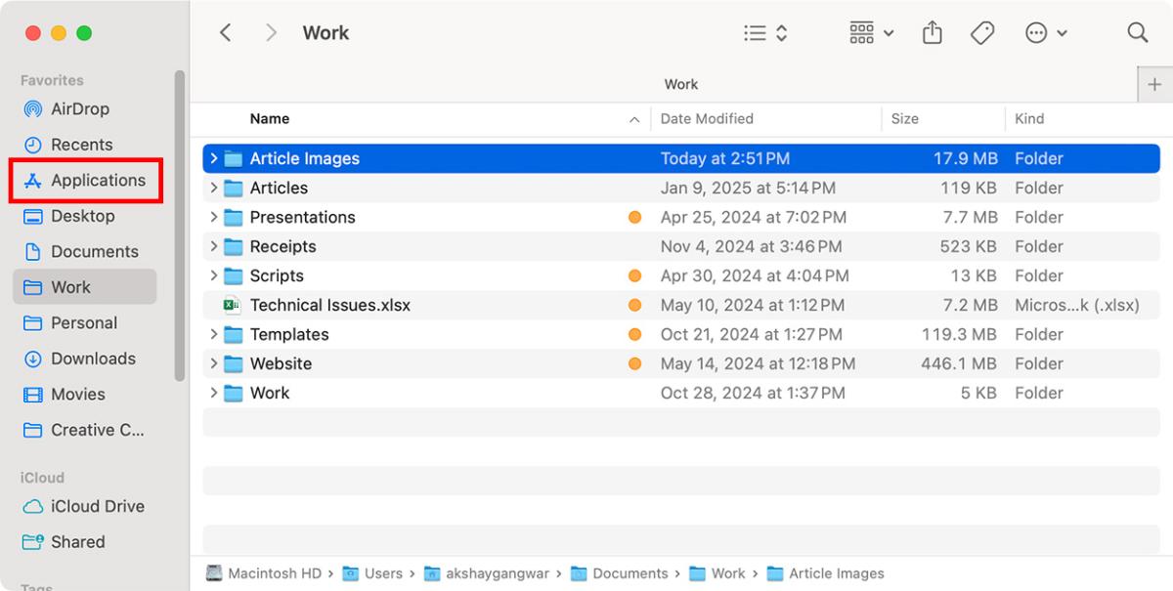Screen dimensions: 1173x591
Task: Click the orange tag dot on Presentations
Action: (x=634, y=217)
